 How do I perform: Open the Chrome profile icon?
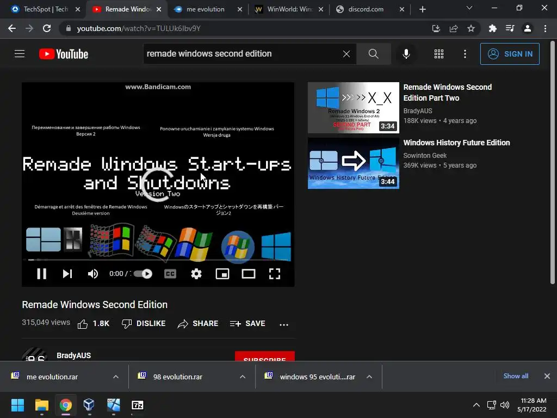528,28
